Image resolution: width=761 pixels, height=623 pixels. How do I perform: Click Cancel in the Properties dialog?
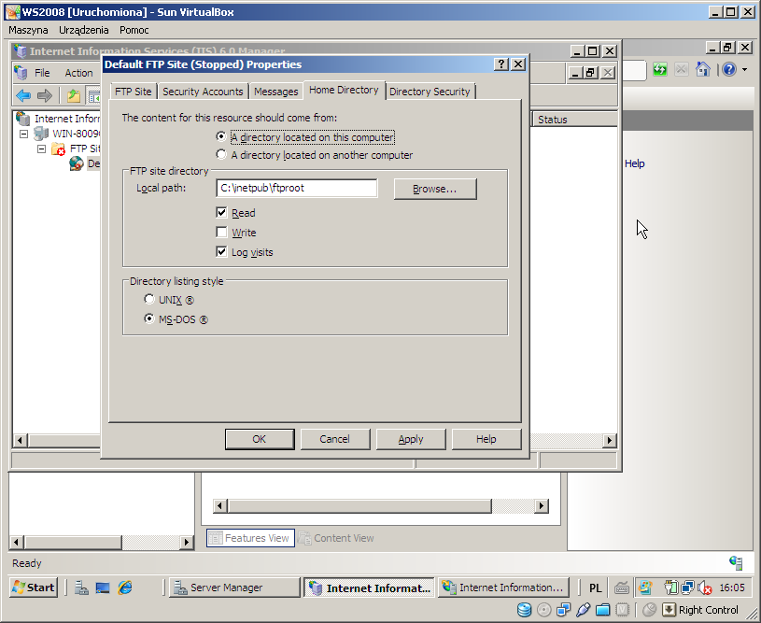335,439
